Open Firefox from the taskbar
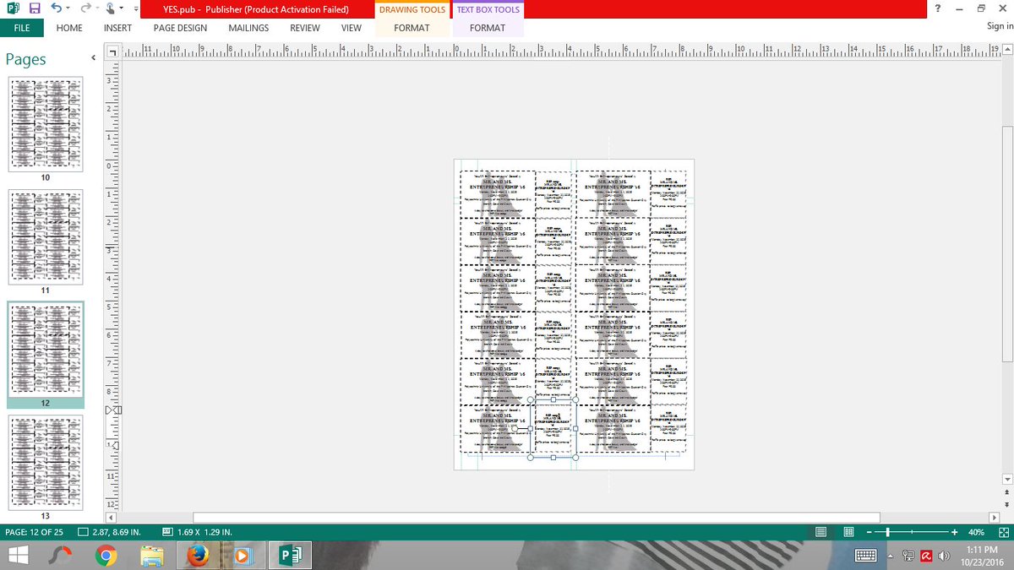Screen dimensions: 1014x570 pos(198,556)
